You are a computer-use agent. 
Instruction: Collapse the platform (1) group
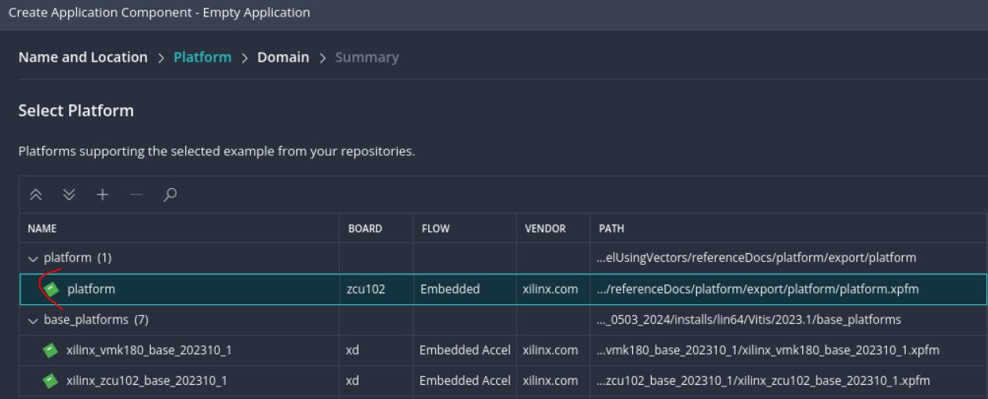coord(33,258)
